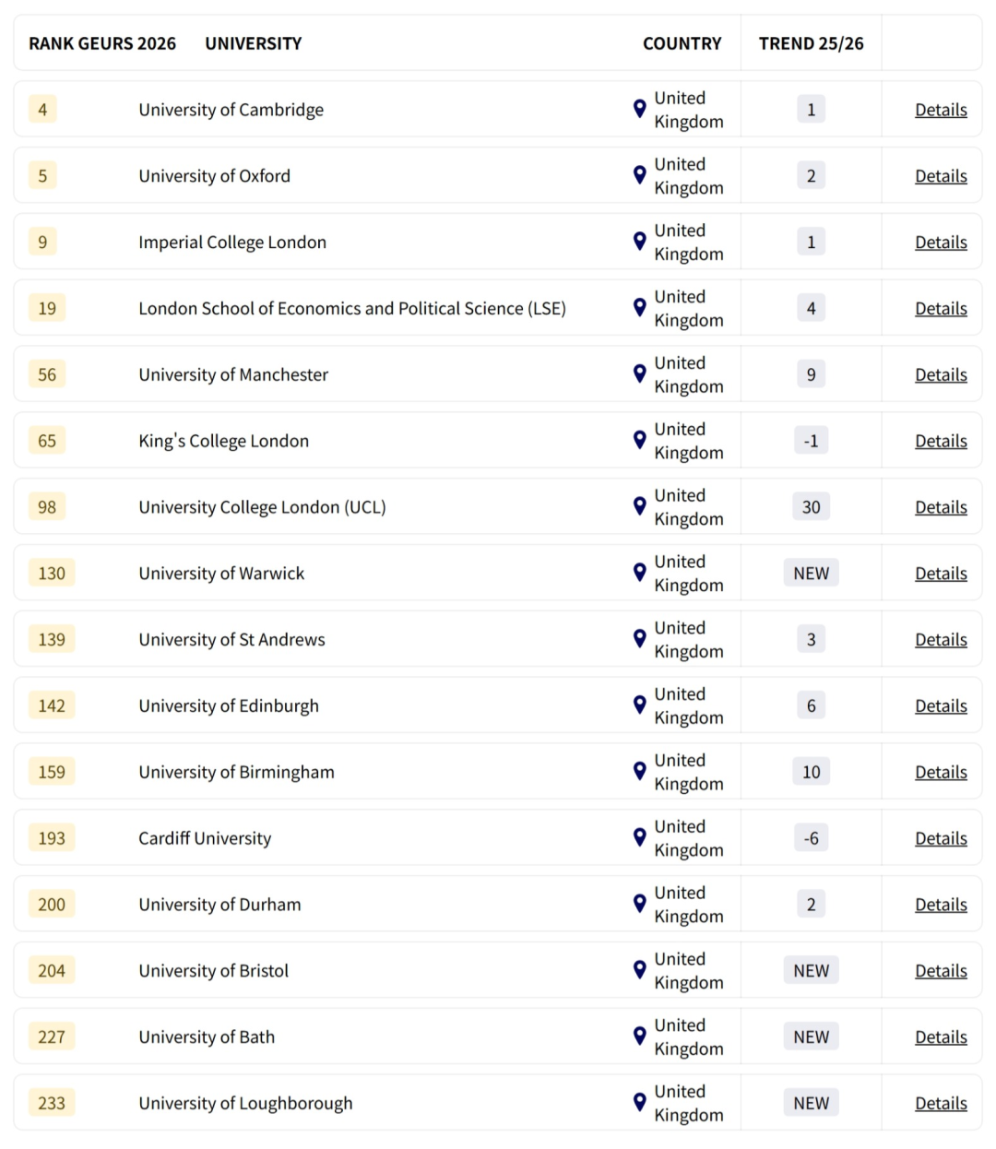Click the trend value 30 for UCL
This screenshot has width=996, height=1149.
click(811, 506)
